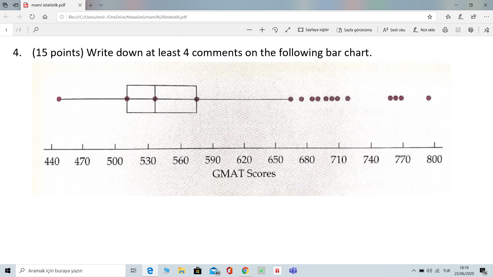Print the mami istatistik PDF
The image size is (493, 277).
click(445, 30)
